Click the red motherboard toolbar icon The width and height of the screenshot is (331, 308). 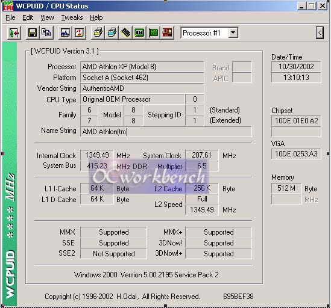(x=167, y=32)
